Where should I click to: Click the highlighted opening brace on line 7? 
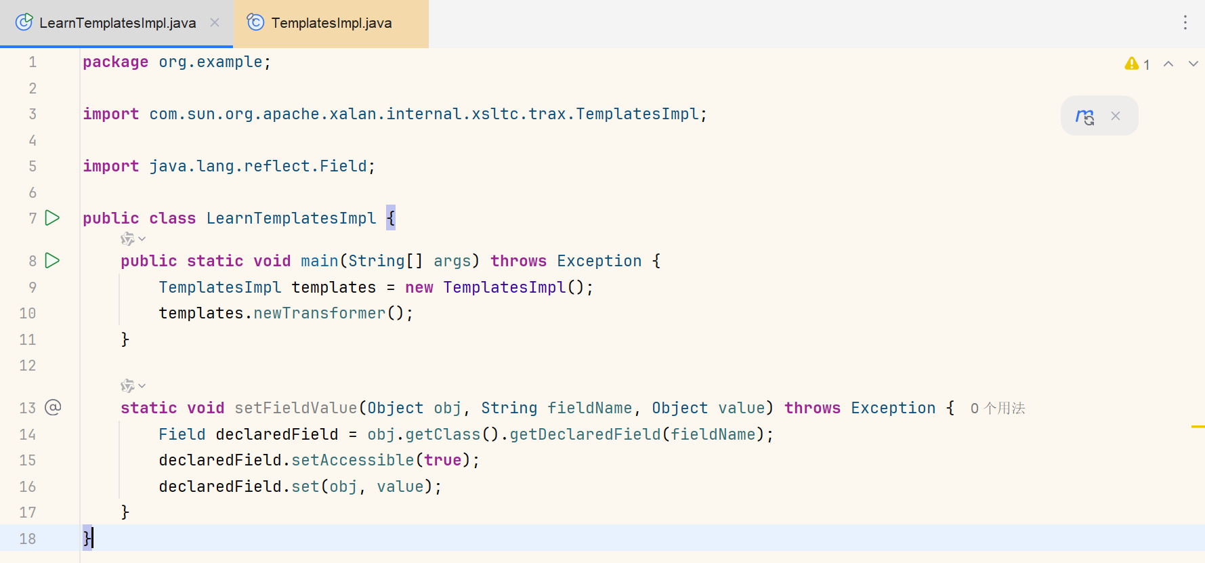click(391, 218)
